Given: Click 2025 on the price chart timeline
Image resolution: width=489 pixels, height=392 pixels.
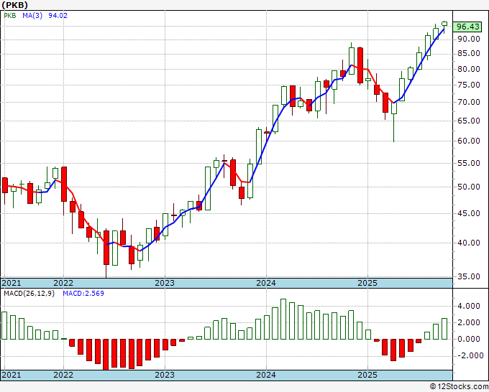Looking at the screenshot, I should [x=367, y=283].
